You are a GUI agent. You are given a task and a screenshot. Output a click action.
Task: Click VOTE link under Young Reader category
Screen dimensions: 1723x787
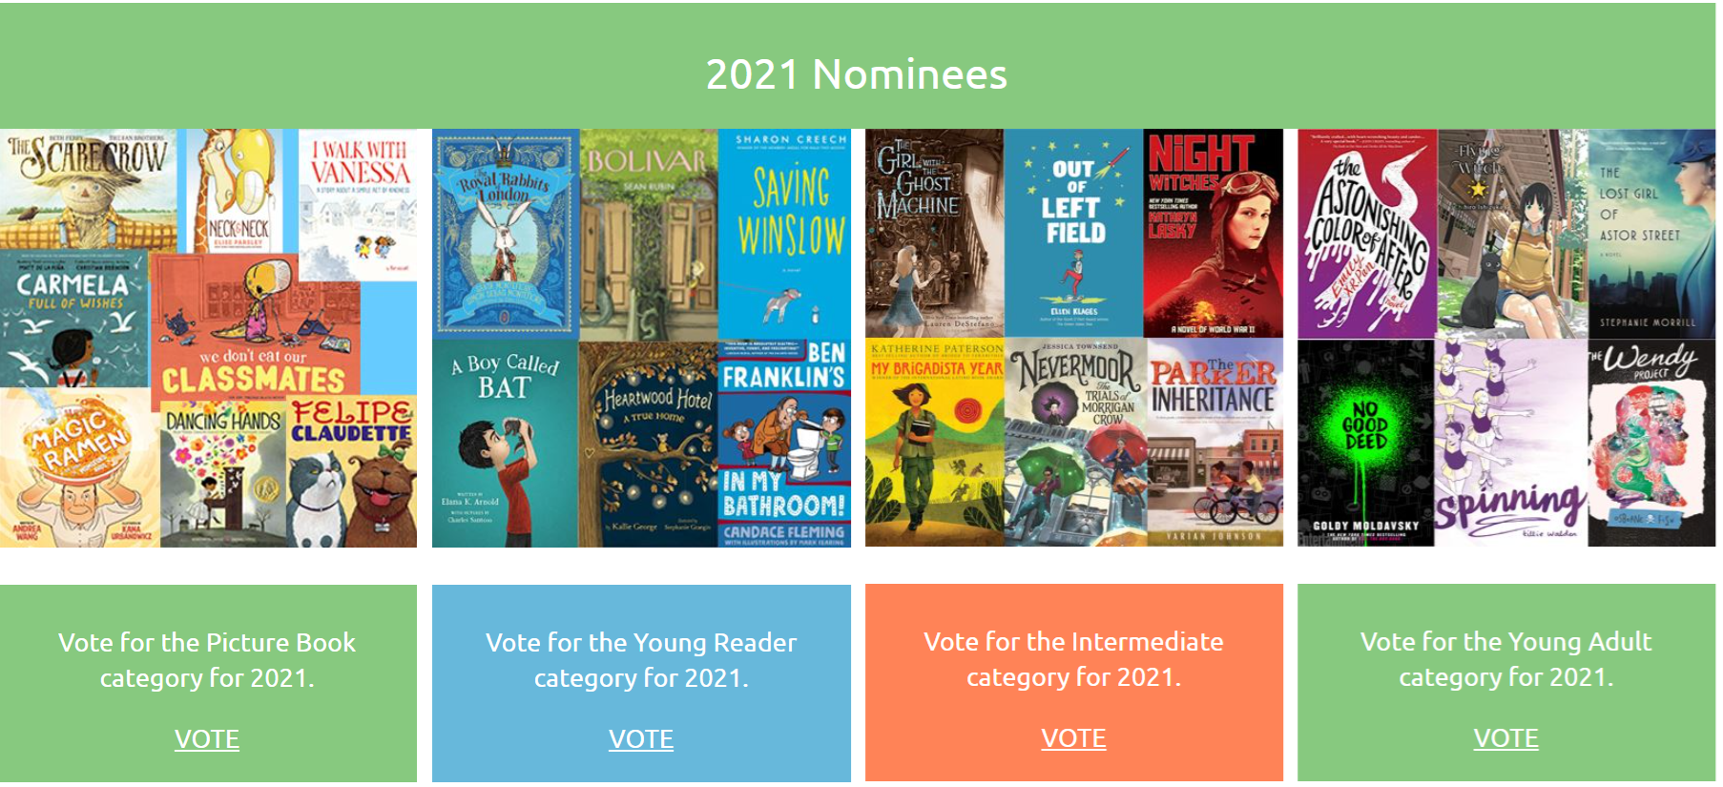point(641,739)
